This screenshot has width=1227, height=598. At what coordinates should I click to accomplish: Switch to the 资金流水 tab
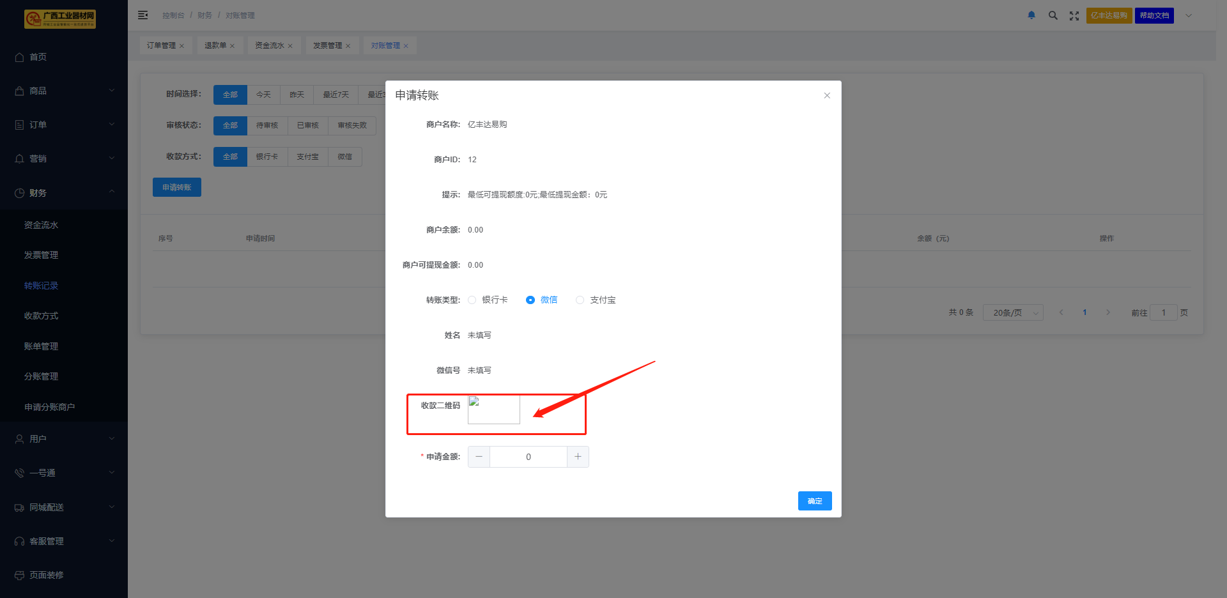[269, 45]
